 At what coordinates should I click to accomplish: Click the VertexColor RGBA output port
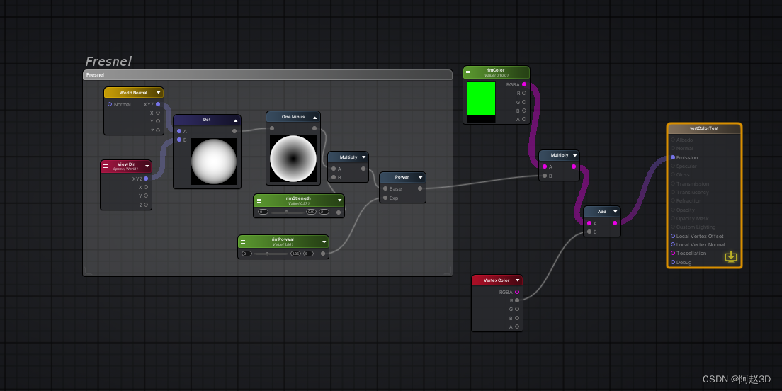point(517,293)
